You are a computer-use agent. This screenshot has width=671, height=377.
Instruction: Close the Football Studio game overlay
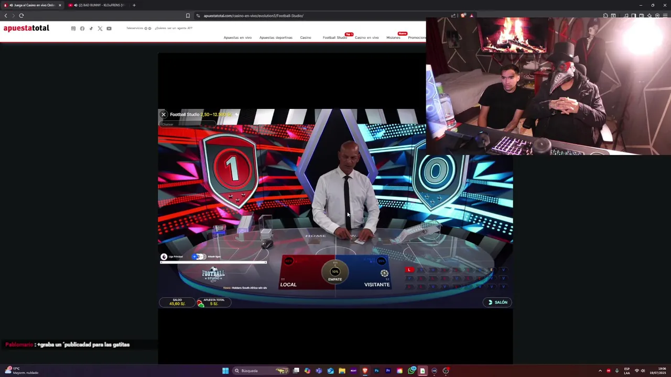(164, 114)
